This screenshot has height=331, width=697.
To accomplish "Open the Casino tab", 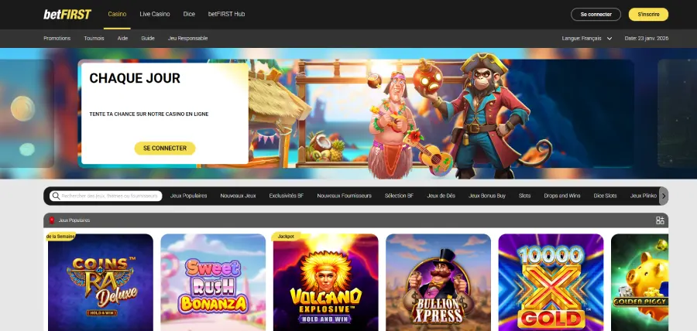I will 117,14.
